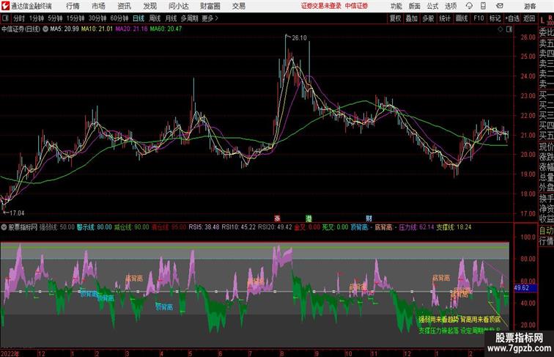Click the MA60: 20.47 label
This screenshot has height=357, width=554.
tap(166, 29)
